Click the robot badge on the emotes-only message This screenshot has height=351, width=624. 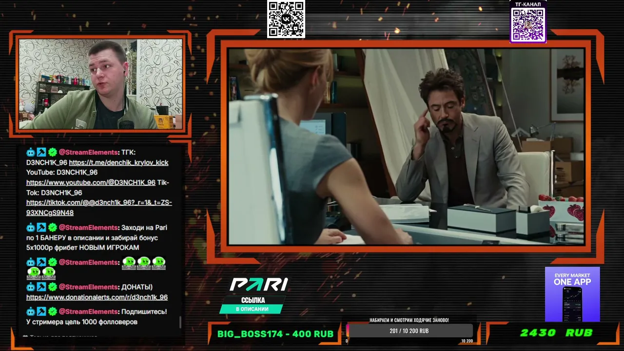click(x=31, y=262)
